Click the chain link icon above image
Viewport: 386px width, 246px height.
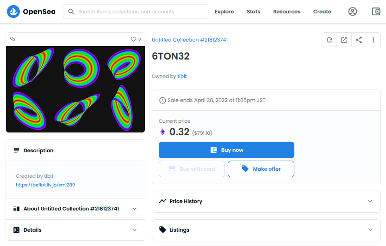coord(13,39)
